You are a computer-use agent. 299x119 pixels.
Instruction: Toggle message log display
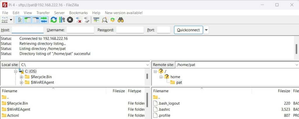[20, 20]
